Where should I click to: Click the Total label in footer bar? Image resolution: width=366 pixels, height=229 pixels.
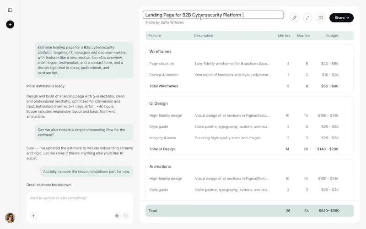[x=153, y=211]
